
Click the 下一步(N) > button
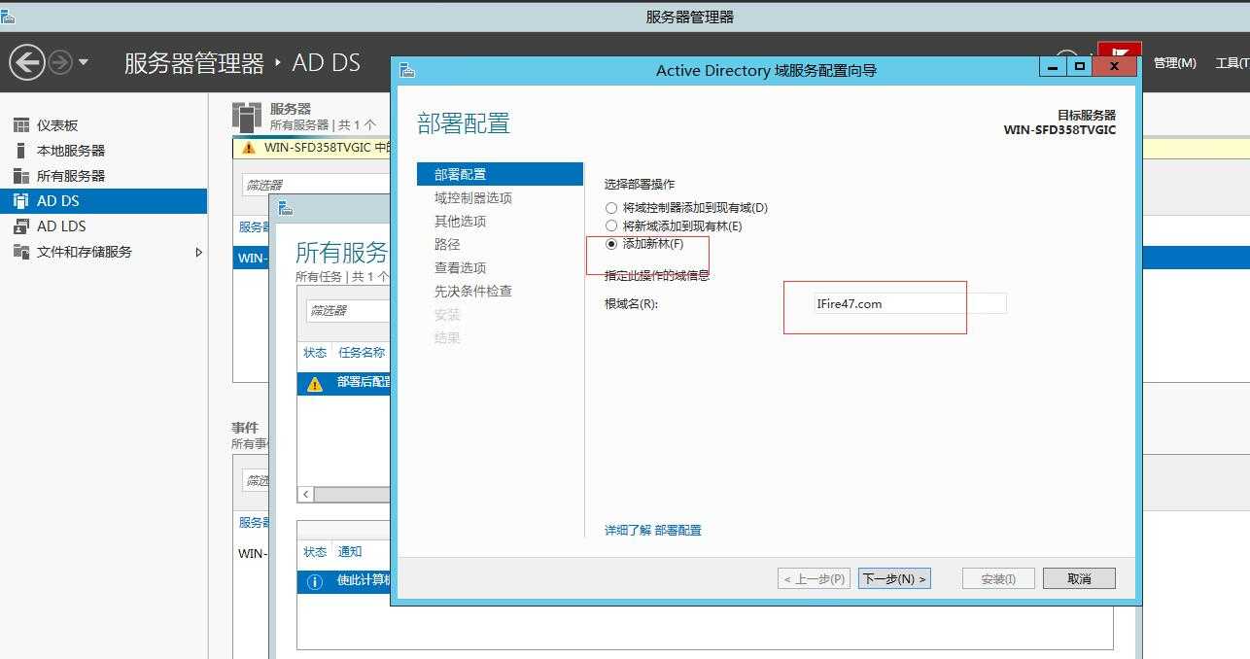coord(894,578)
